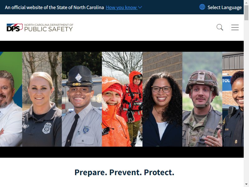This screenshot has width=249, height=187.
Task: Open the search magnifier icon
Action: pyautogui.click(x=220, y=27)
